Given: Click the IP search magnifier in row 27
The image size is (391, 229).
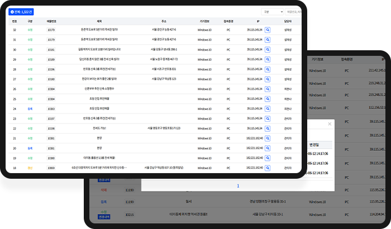Looking at the screenshot, I should [268, 79].
